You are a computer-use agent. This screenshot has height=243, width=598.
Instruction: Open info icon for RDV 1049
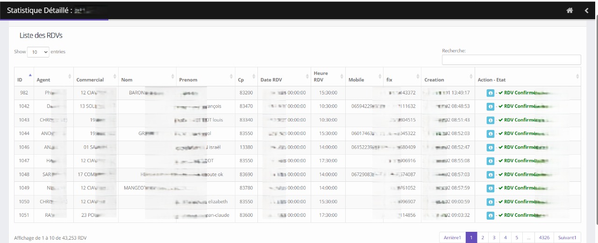coord(490,188)
